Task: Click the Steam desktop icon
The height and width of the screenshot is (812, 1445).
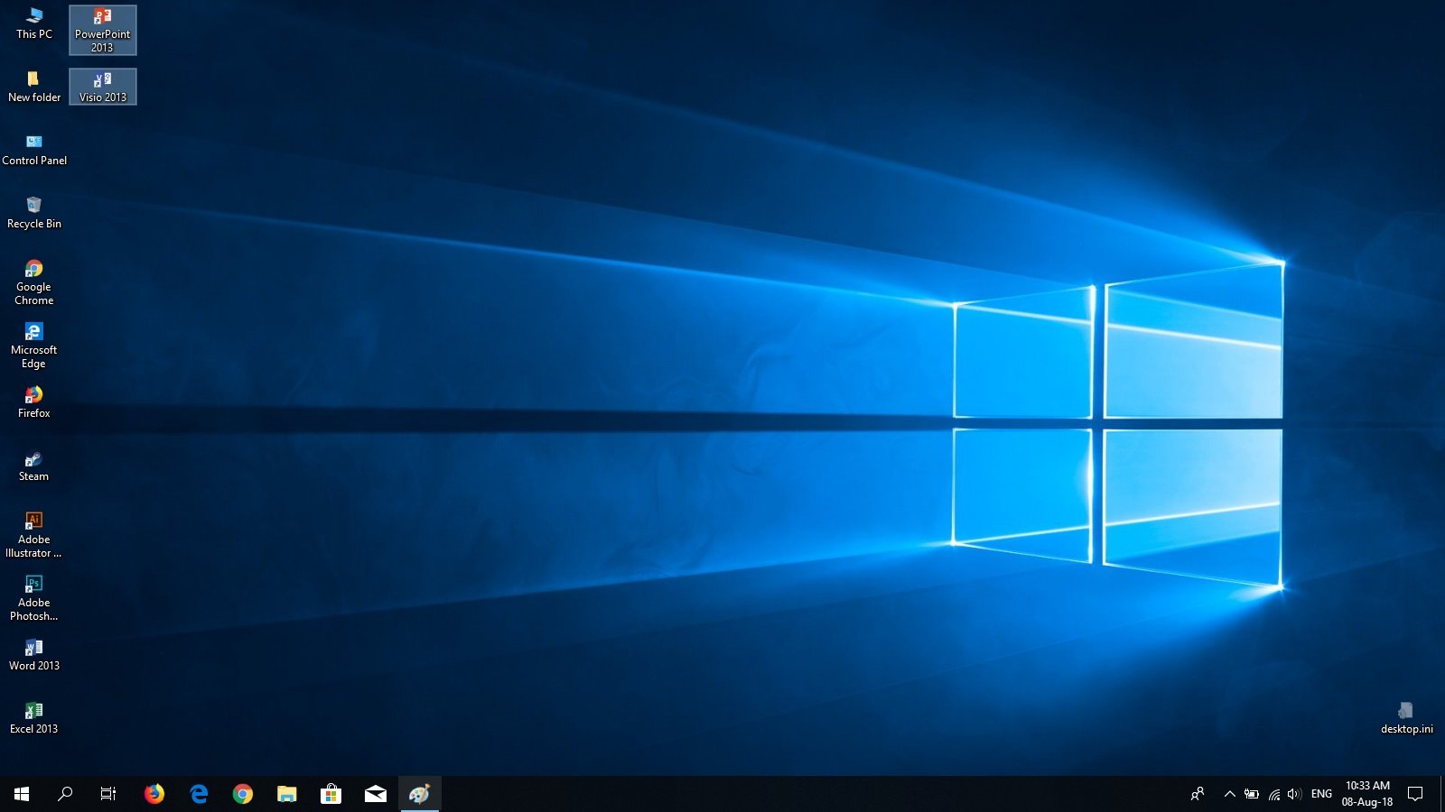Action: [33, 466]
